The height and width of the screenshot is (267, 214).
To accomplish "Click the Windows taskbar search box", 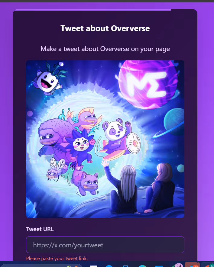I will click(42, 265).
